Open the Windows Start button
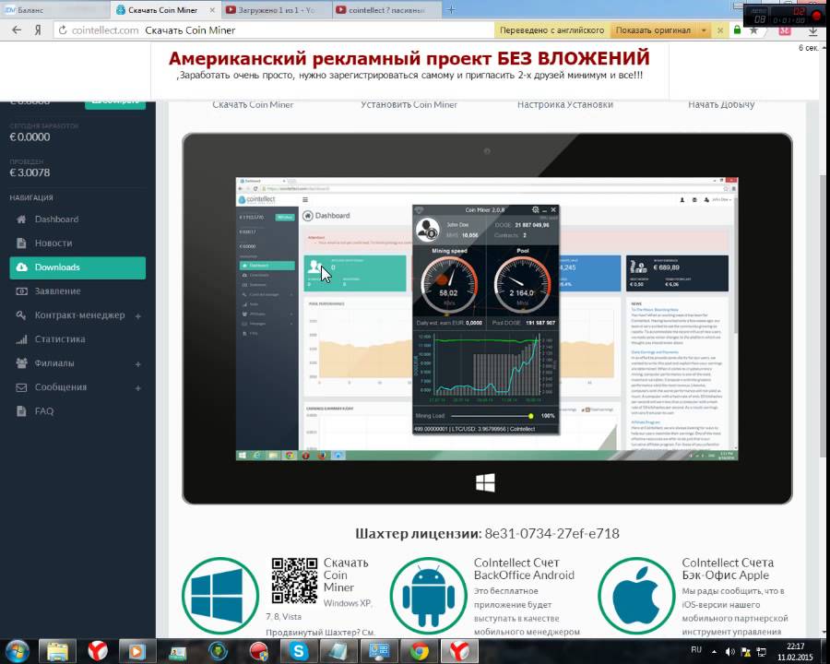 click(x=17, y=651)
